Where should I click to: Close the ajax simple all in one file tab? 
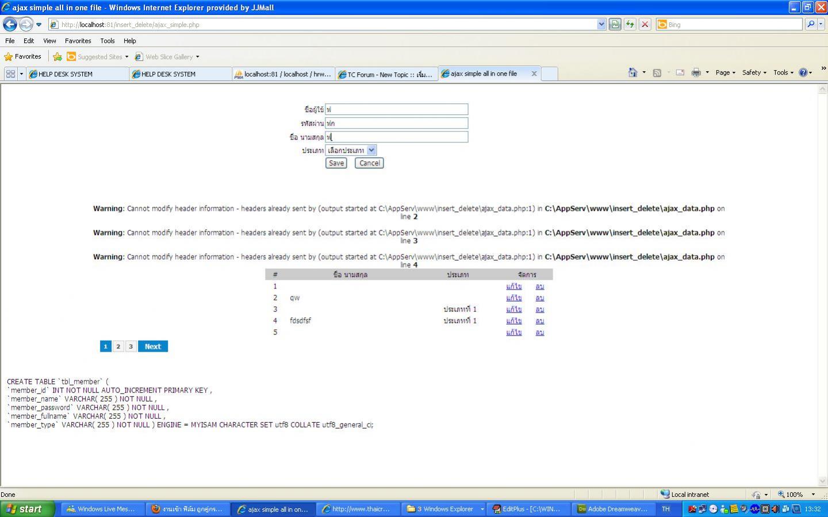534,74
